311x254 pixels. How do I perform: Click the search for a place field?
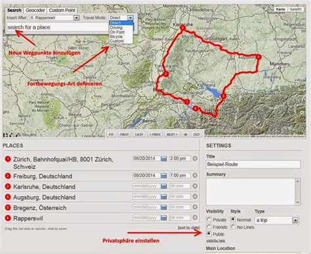coord(57,27)
